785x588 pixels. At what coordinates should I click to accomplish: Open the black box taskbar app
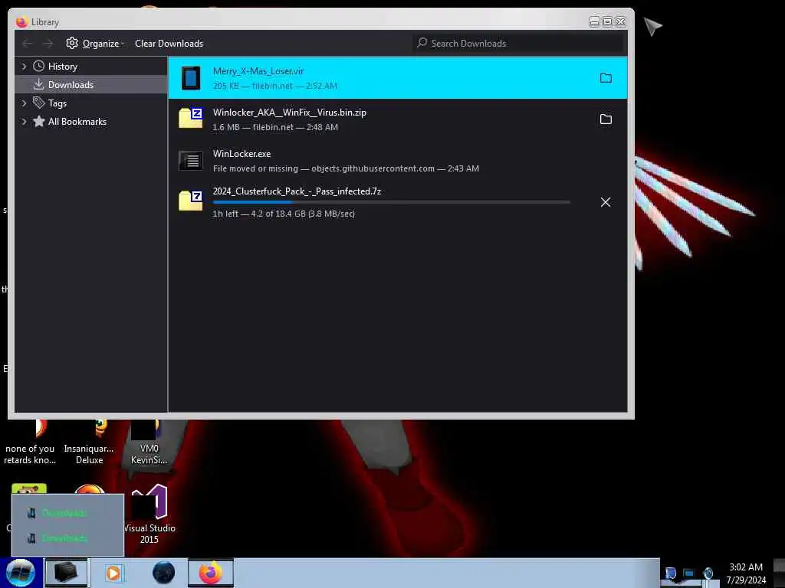click(66, 573)
